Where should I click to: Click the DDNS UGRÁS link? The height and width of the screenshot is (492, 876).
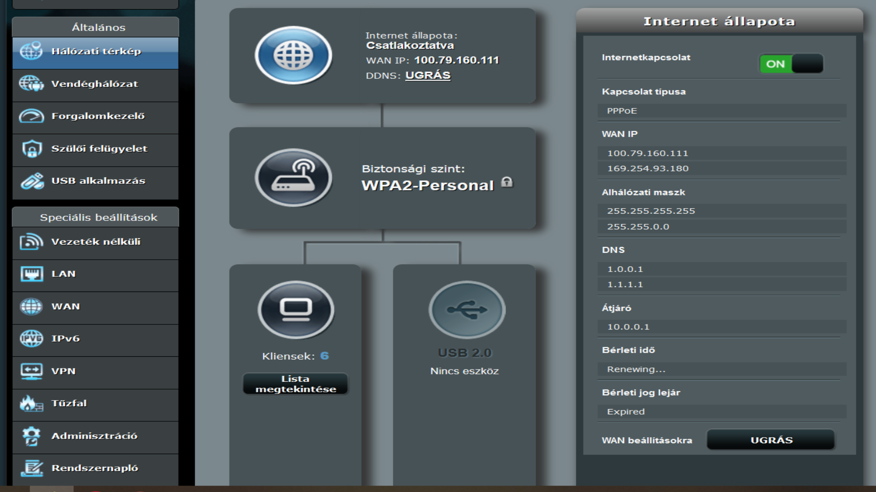pyautogui.click(x=428, y=76)
